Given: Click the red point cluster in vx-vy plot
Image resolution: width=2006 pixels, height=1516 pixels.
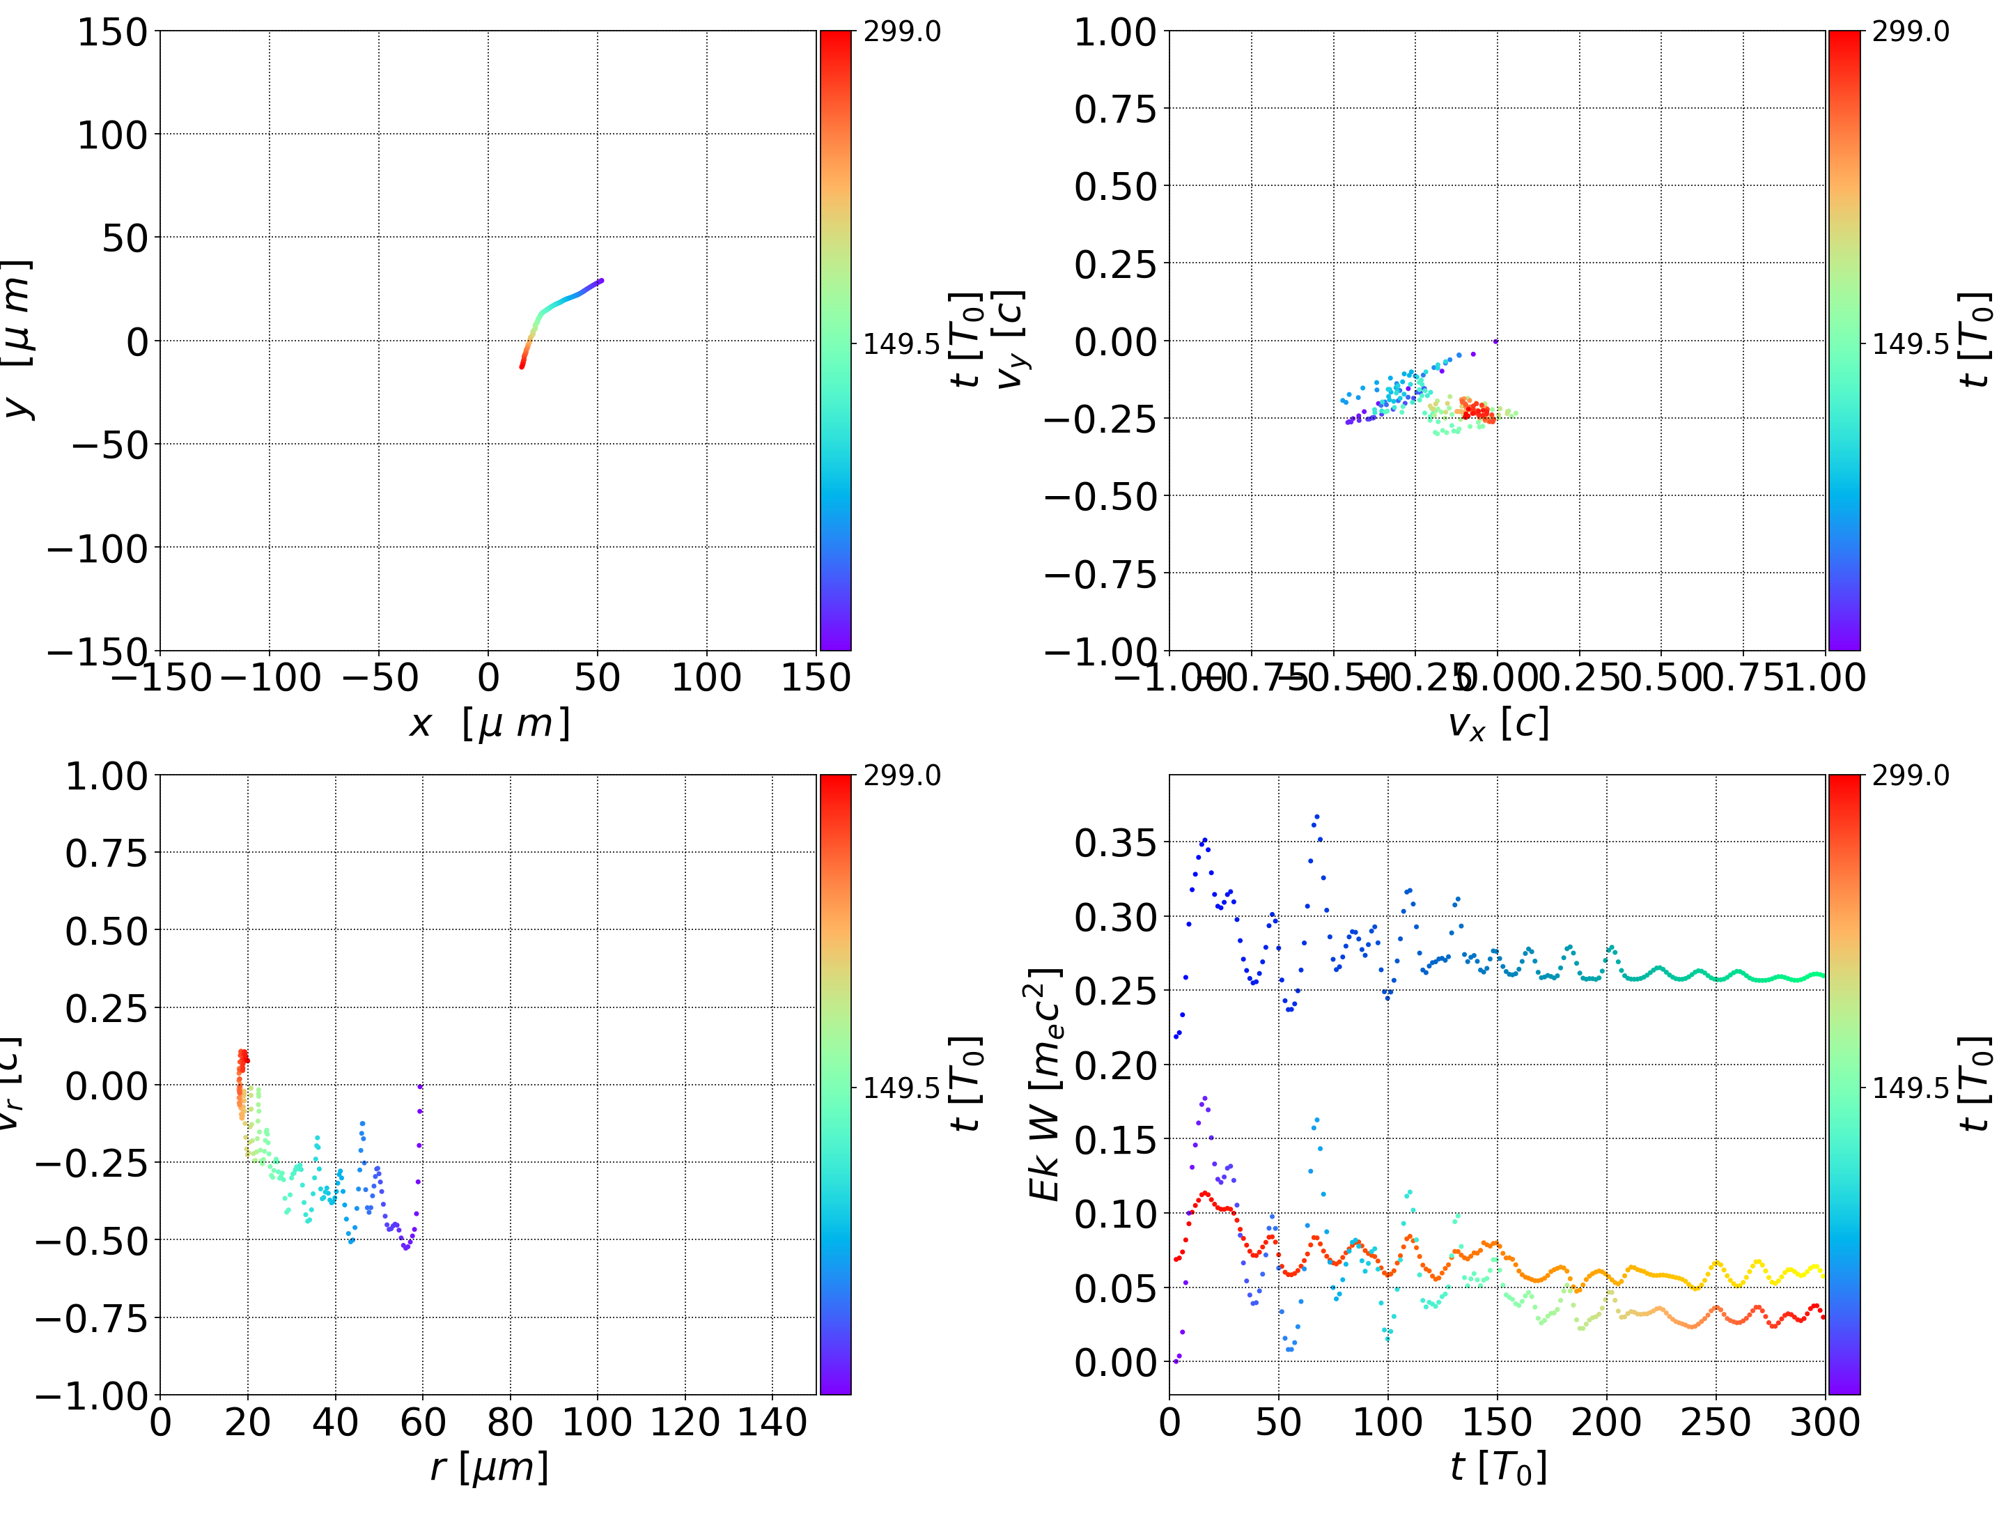Looking at the screenshot, I should tap(1477, 412).
